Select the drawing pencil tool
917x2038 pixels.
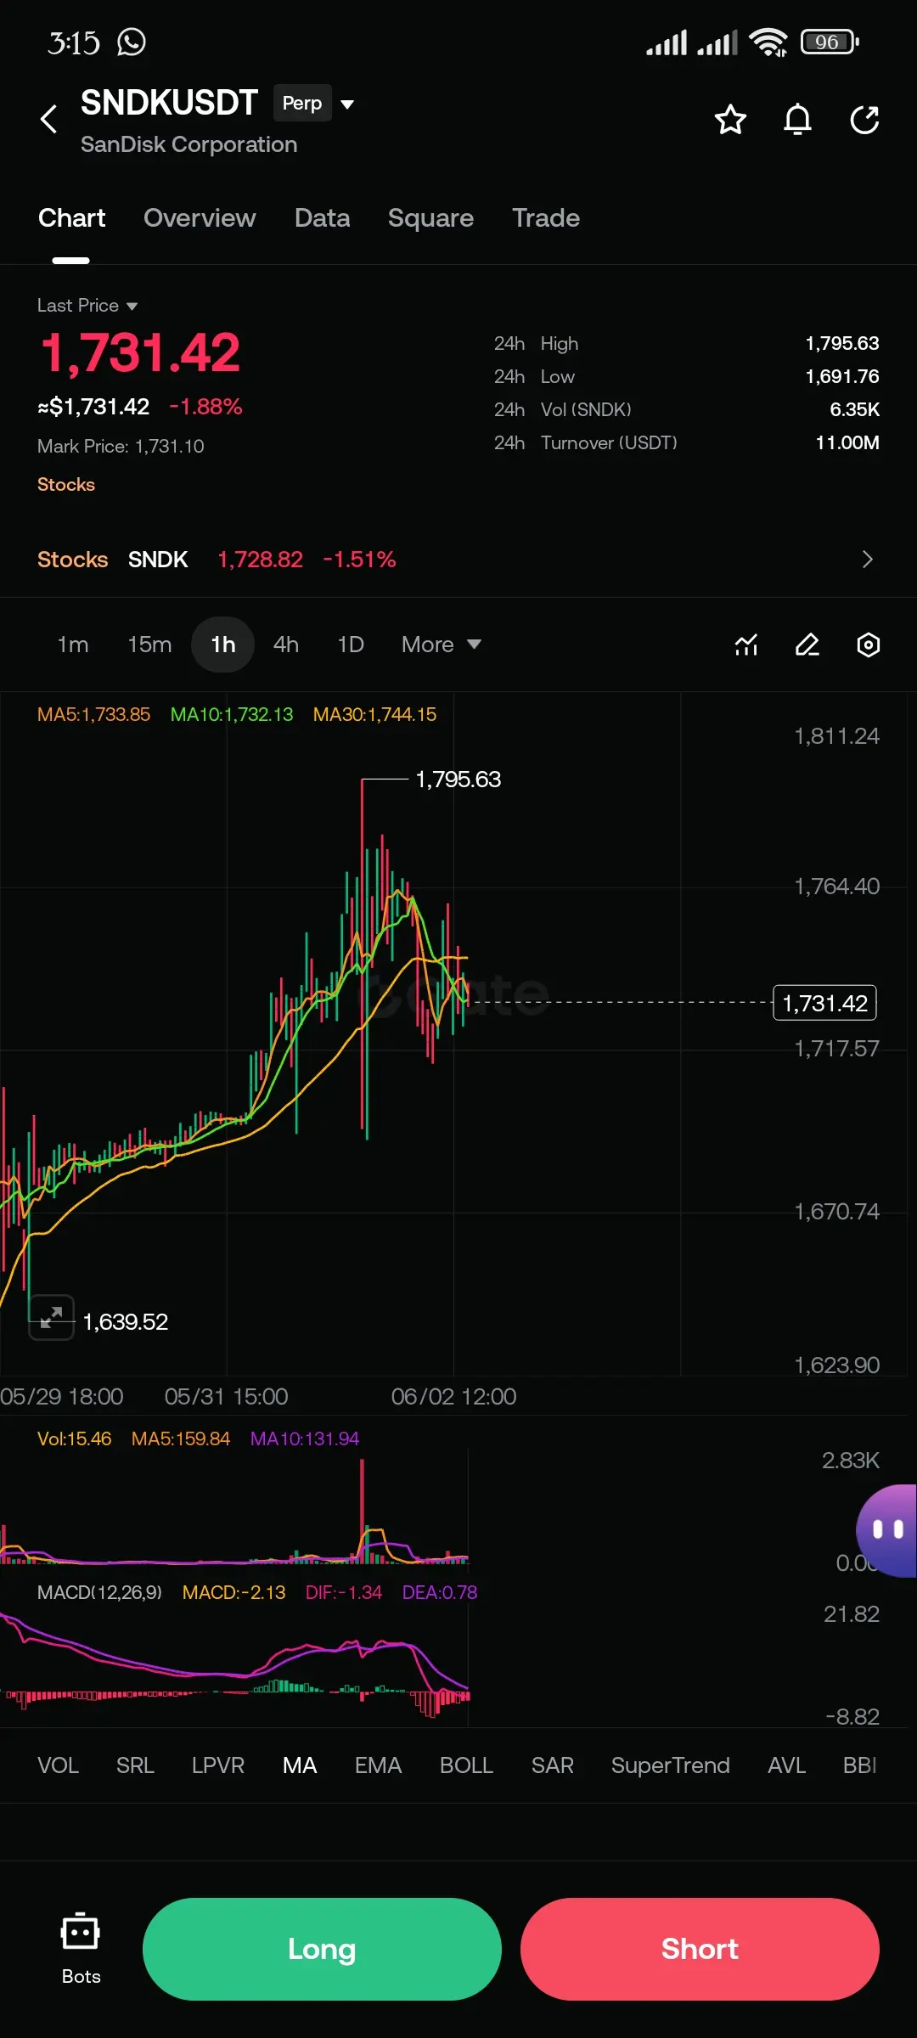807,645
